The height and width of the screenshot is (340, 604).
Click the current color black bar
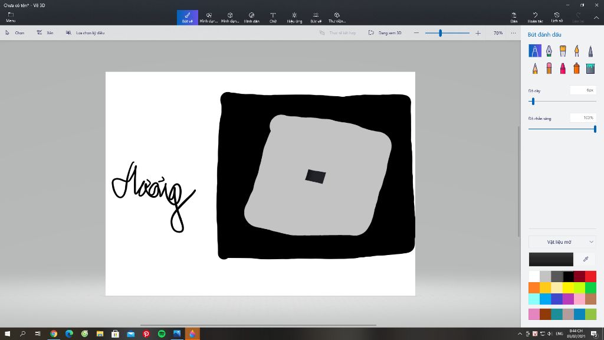point(551,259)
